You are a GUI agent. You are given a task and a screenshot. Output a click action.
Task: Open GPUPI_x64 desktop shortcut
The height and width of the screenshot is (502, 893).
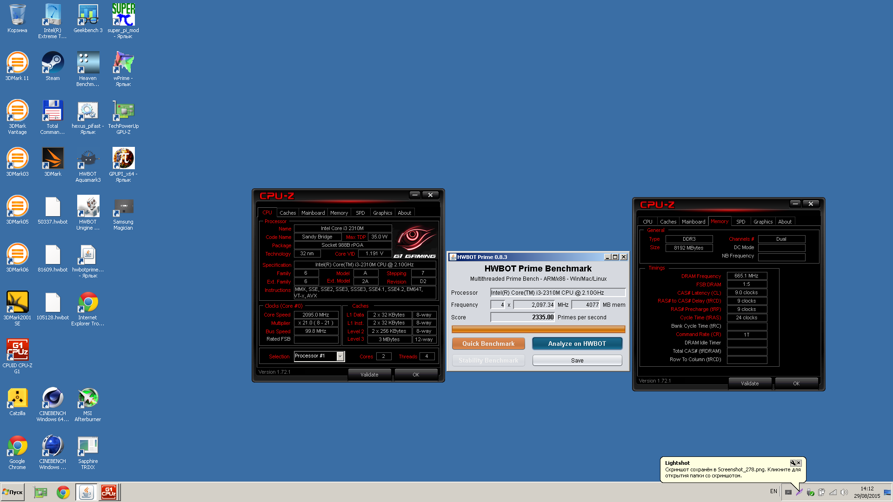[x=123, y=165]
